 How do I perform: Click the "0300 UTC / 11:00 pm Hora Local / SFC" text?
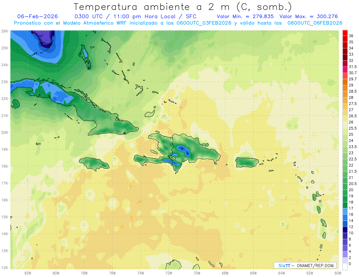coord(135,16)
